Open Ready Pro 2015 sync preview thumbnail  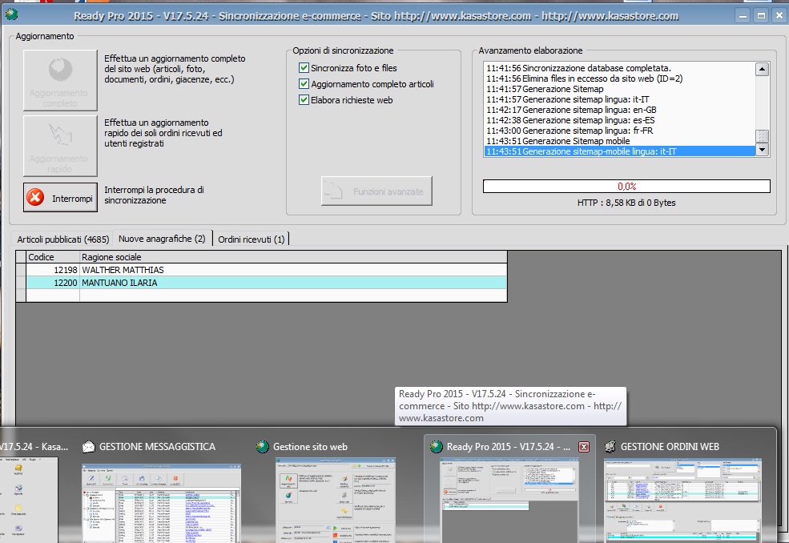(x=509, y=501)
